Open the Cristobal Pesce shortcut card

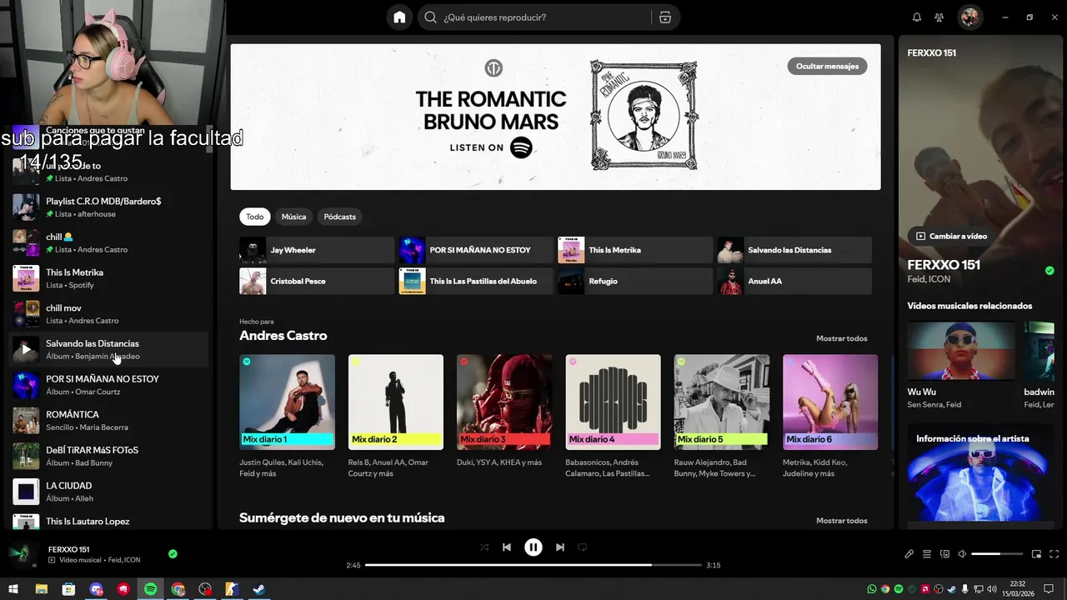(317, 281)
